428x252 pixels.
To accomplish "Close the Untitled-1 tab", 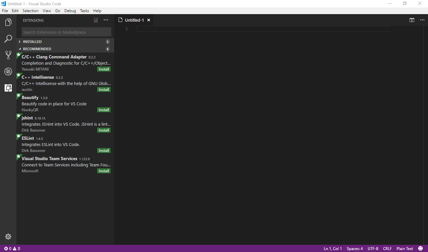I will click(x=148, y=20).
